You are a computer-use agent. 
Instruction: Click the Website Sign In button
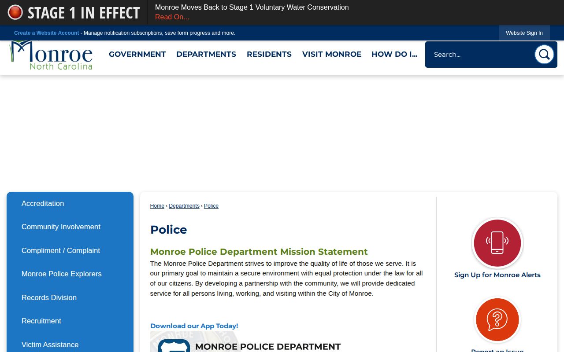point(524,33)
